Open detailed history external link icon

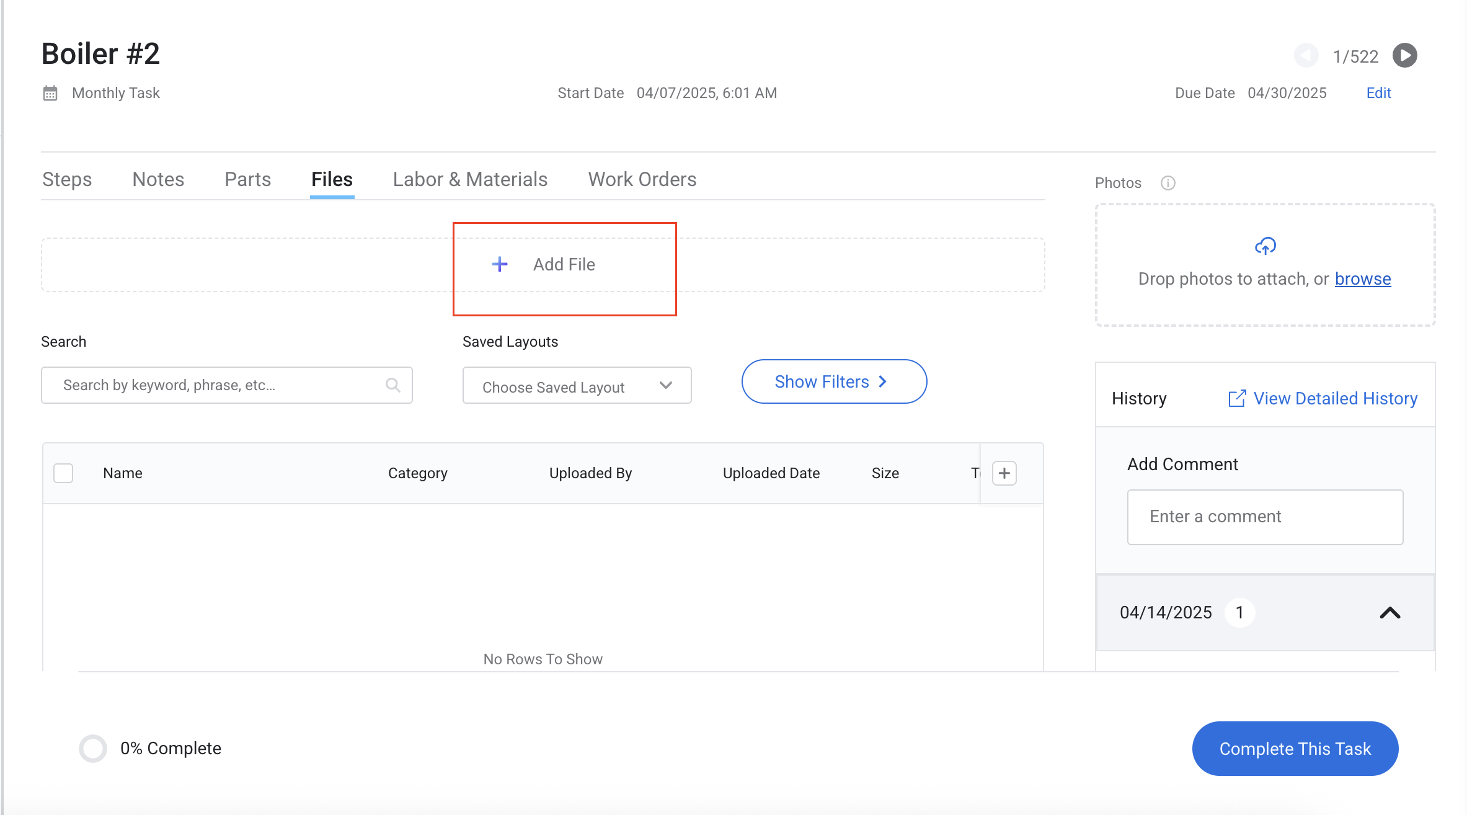pos(1236,398)
